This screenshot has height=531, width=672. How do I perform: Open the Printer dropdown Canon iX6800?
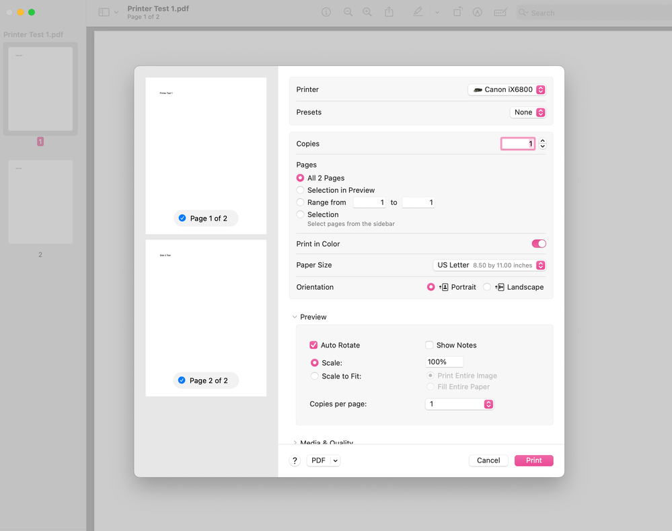point(507,89)
